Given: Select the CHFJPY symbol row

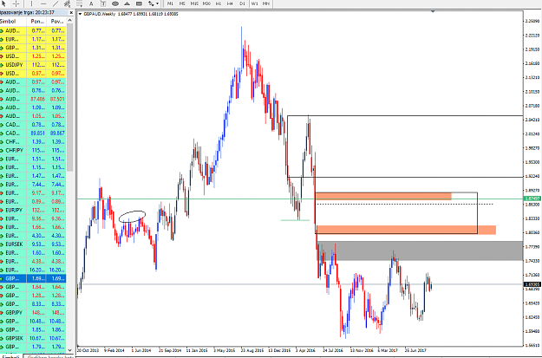Looking at the screenshot, I should coord(33,150).
